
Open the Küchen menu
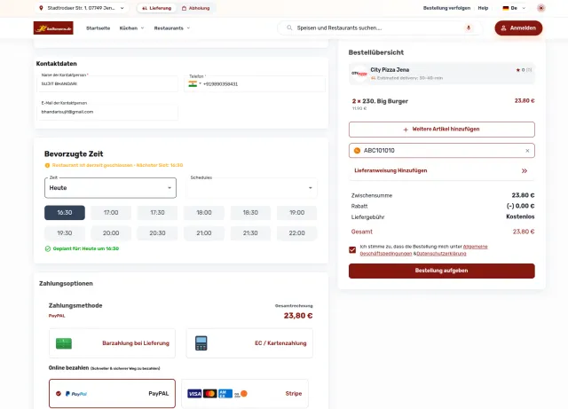click(x=132, y=28)
